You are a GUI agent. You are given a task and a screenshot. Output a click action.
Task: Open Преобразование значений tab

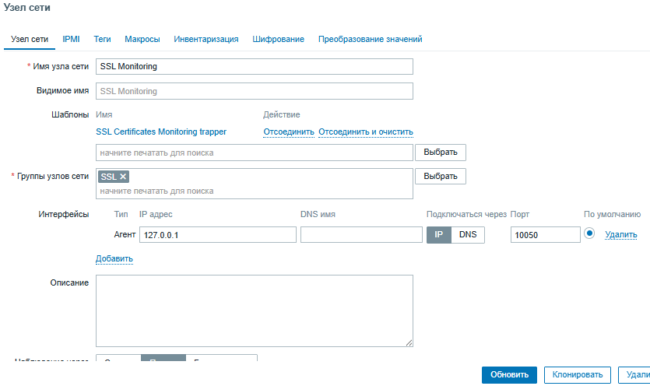371,39
